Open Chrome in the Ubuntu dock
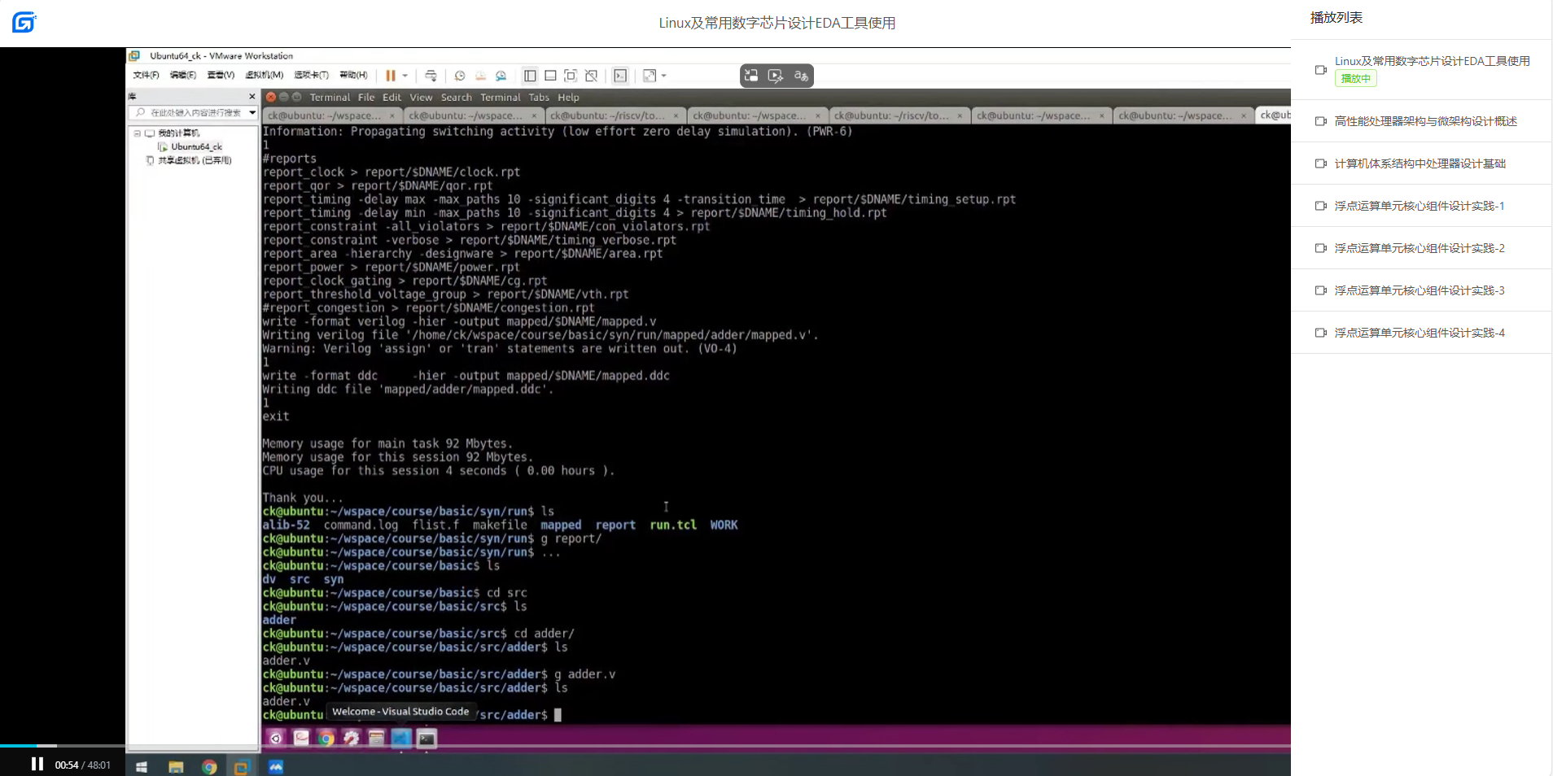The image size is (1553, 776). [x=326, y=738]
